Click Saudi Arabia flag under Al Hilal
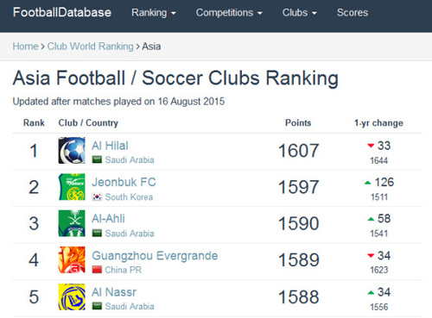This screenshot has height=318, width=432. 97,159
